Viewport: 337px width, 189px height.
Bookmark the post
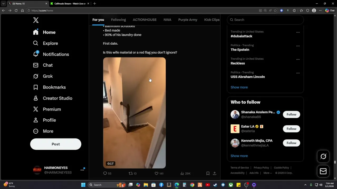point(208,174)
